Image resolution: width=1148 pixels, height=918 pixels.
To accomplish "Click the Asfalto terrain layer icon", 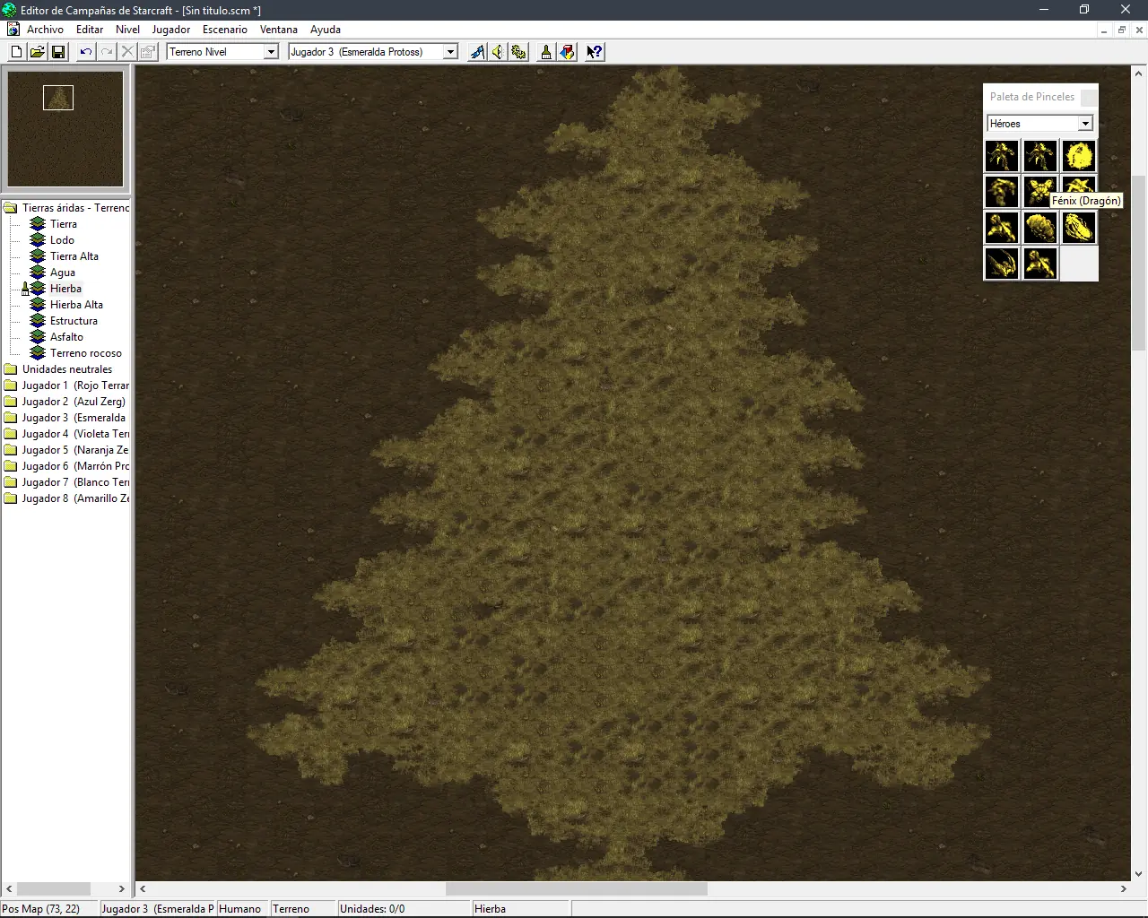I will (38, 337).
